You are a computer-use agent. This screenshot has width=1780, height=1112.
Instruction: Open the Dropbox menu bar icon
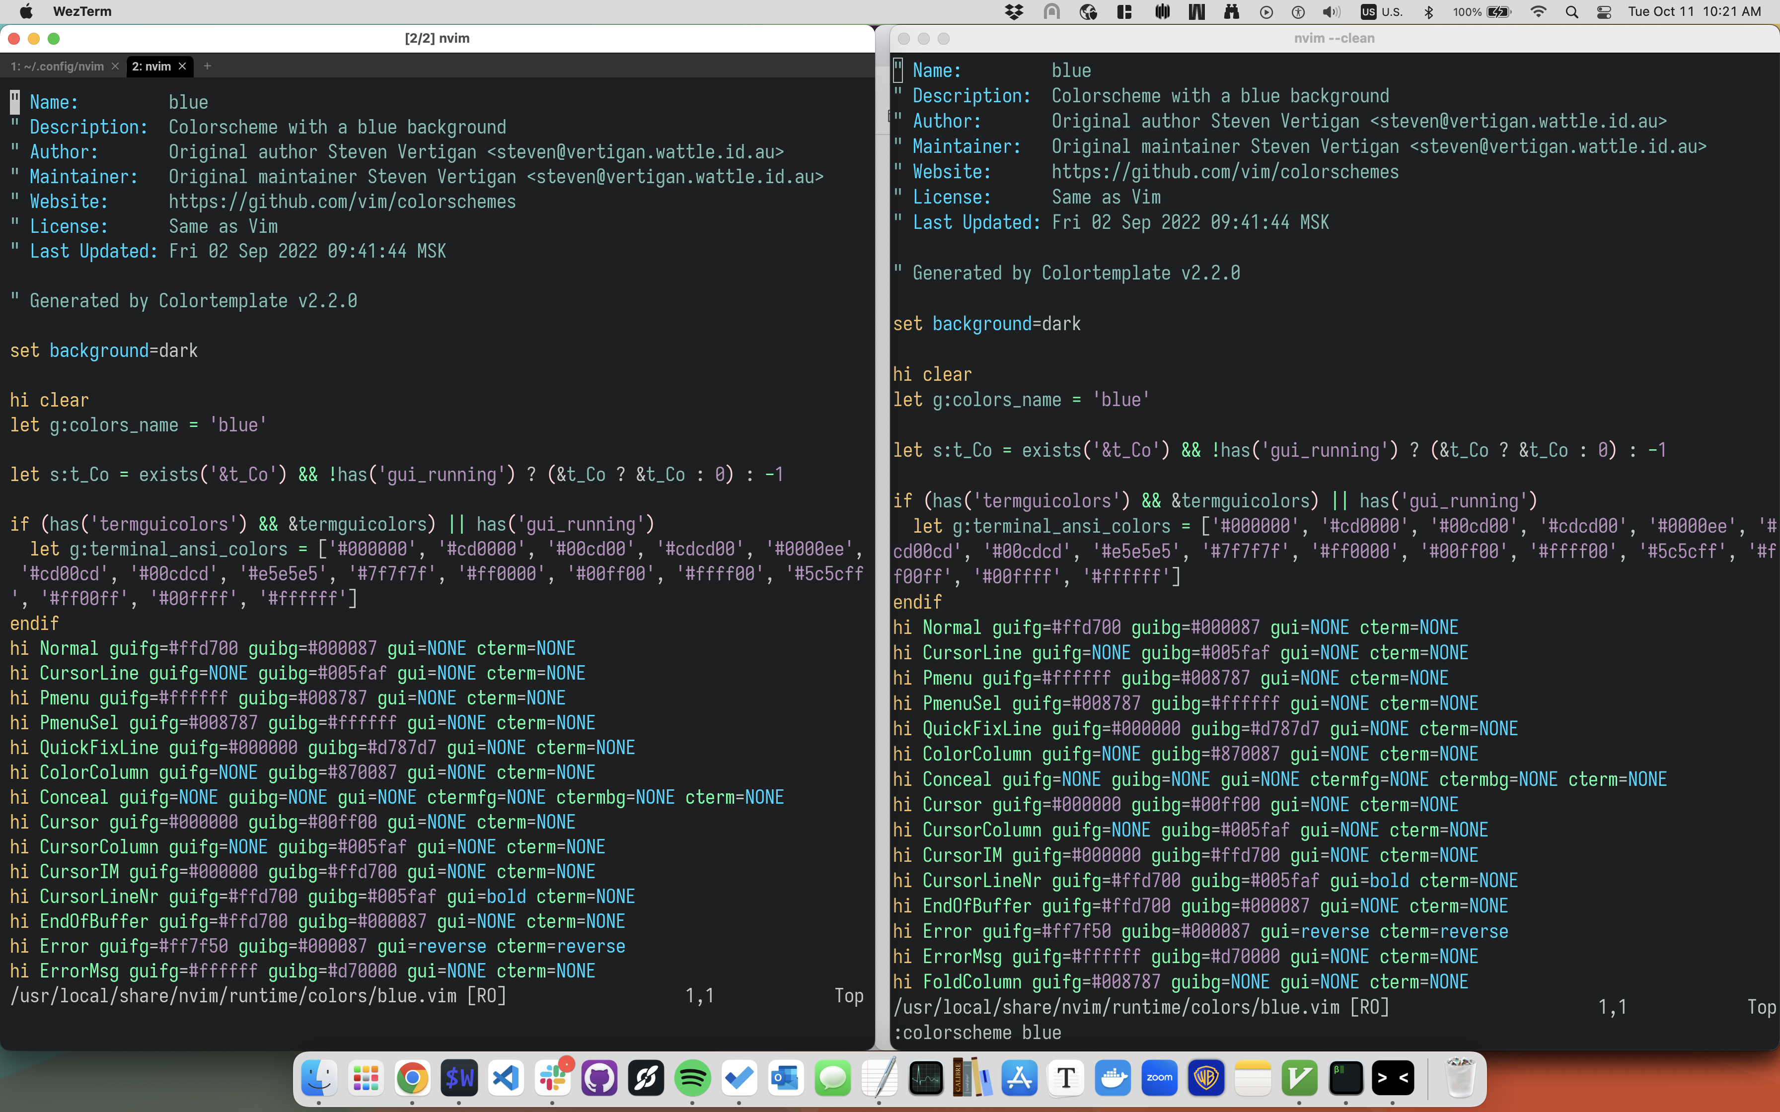pyautogui.click(x=1014, y=12)
